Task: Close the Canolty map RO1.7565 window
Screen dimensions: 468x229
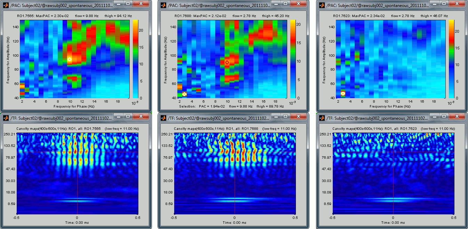Action: [140, 117]
